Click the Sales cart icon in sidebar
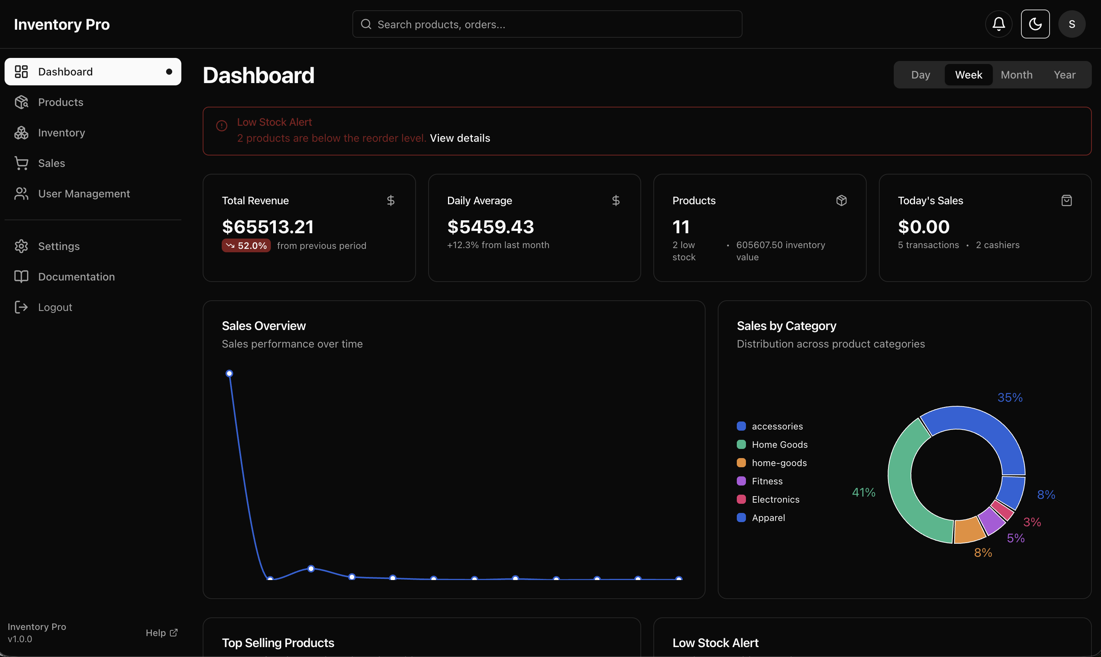 click(x=21, y=163)
